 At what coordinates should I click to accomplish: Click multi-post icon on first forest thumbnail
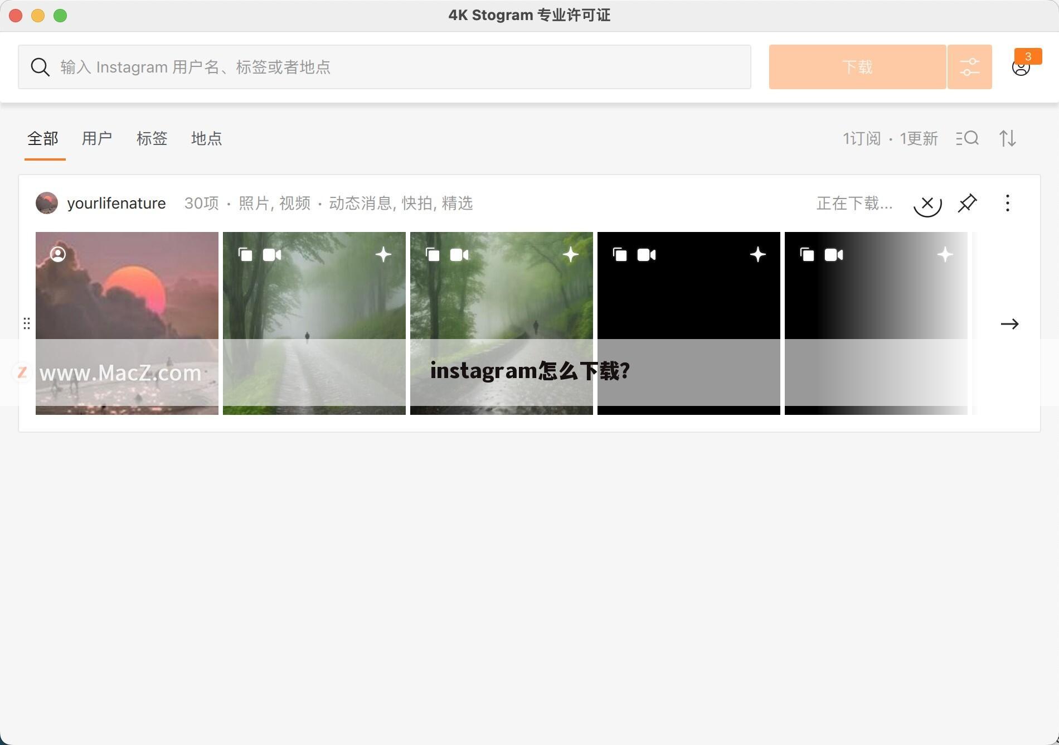click(x=245, y=255)
